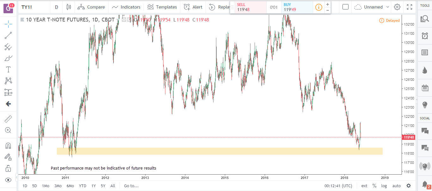Open candlestick chart style dropdown
Viewport: 432px width, 191px height.
(x=69, y=7)
